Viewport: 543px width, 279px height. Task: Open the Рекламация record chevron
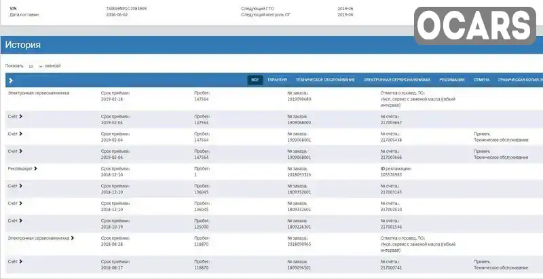(x=35, y=168)
